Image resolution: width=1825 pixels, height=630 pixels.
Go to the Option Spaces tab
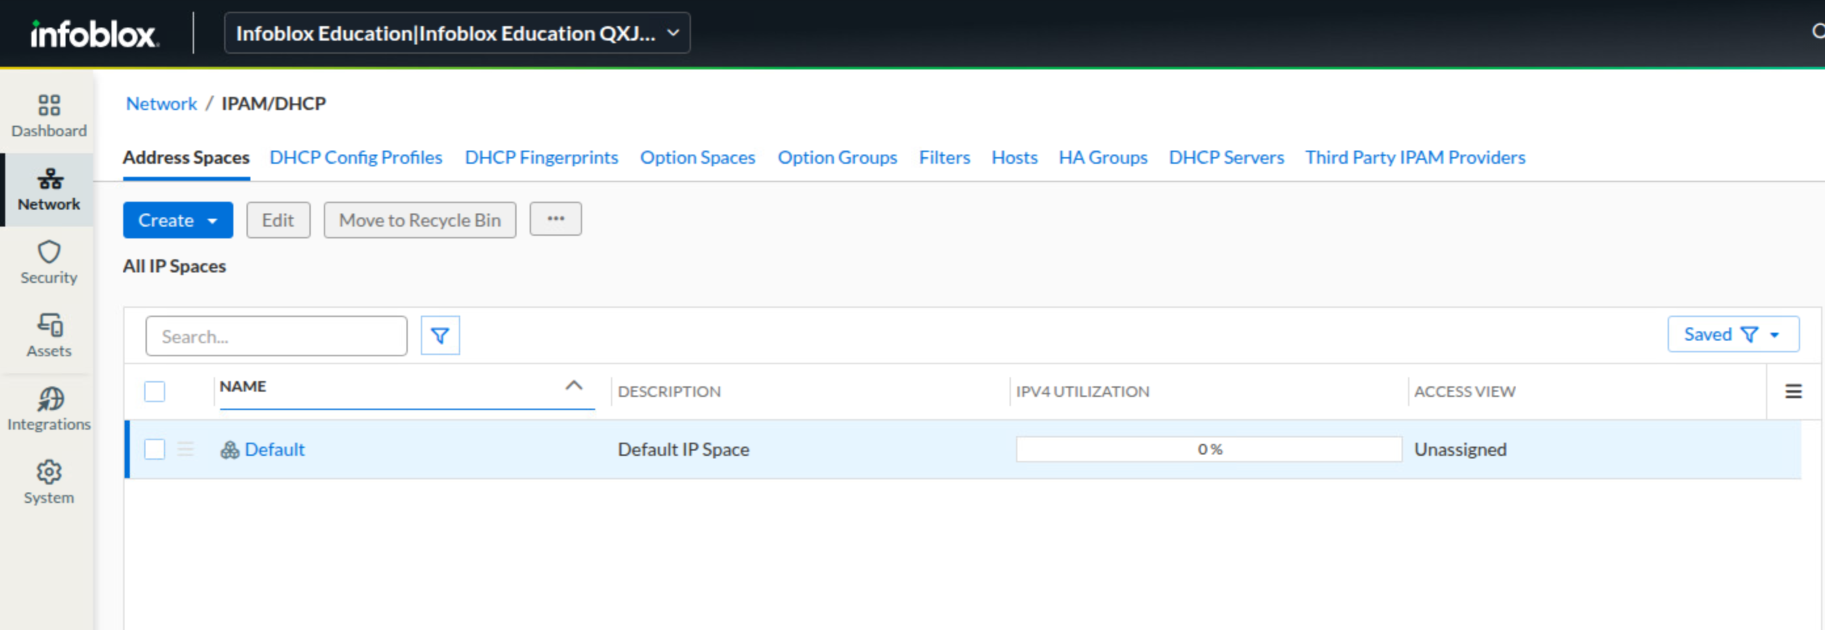698,157
